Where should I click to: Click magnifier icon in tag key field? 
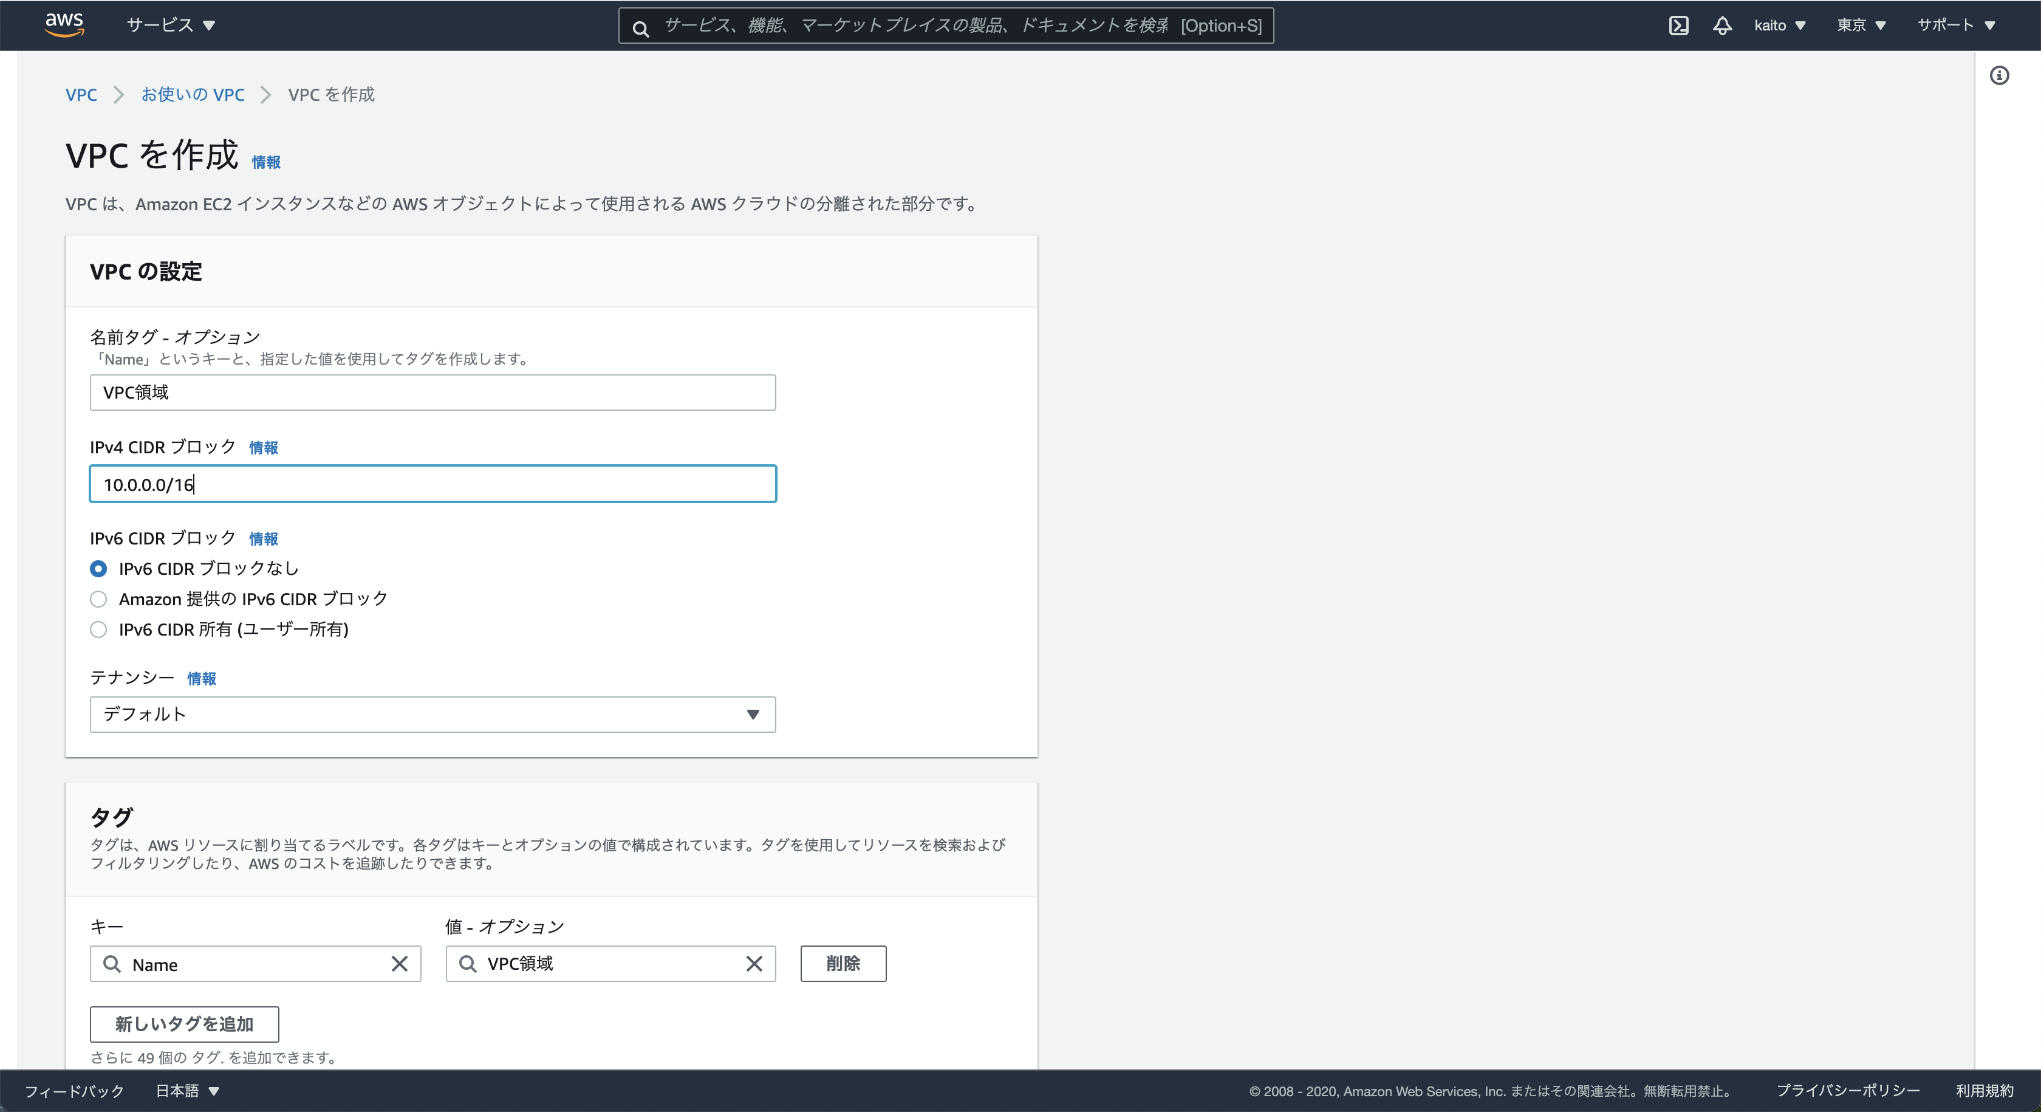pos(112,964)
